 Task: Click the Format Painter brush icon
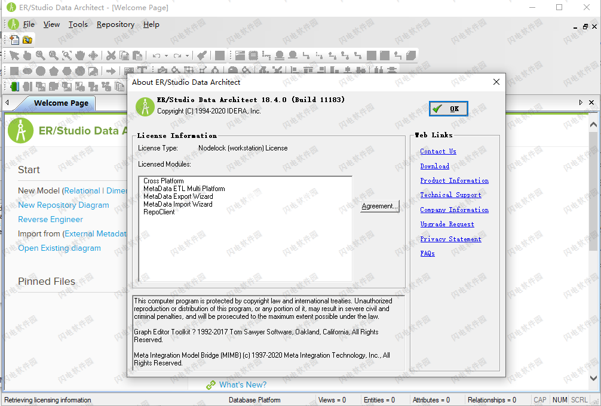(x=202, y=56)
